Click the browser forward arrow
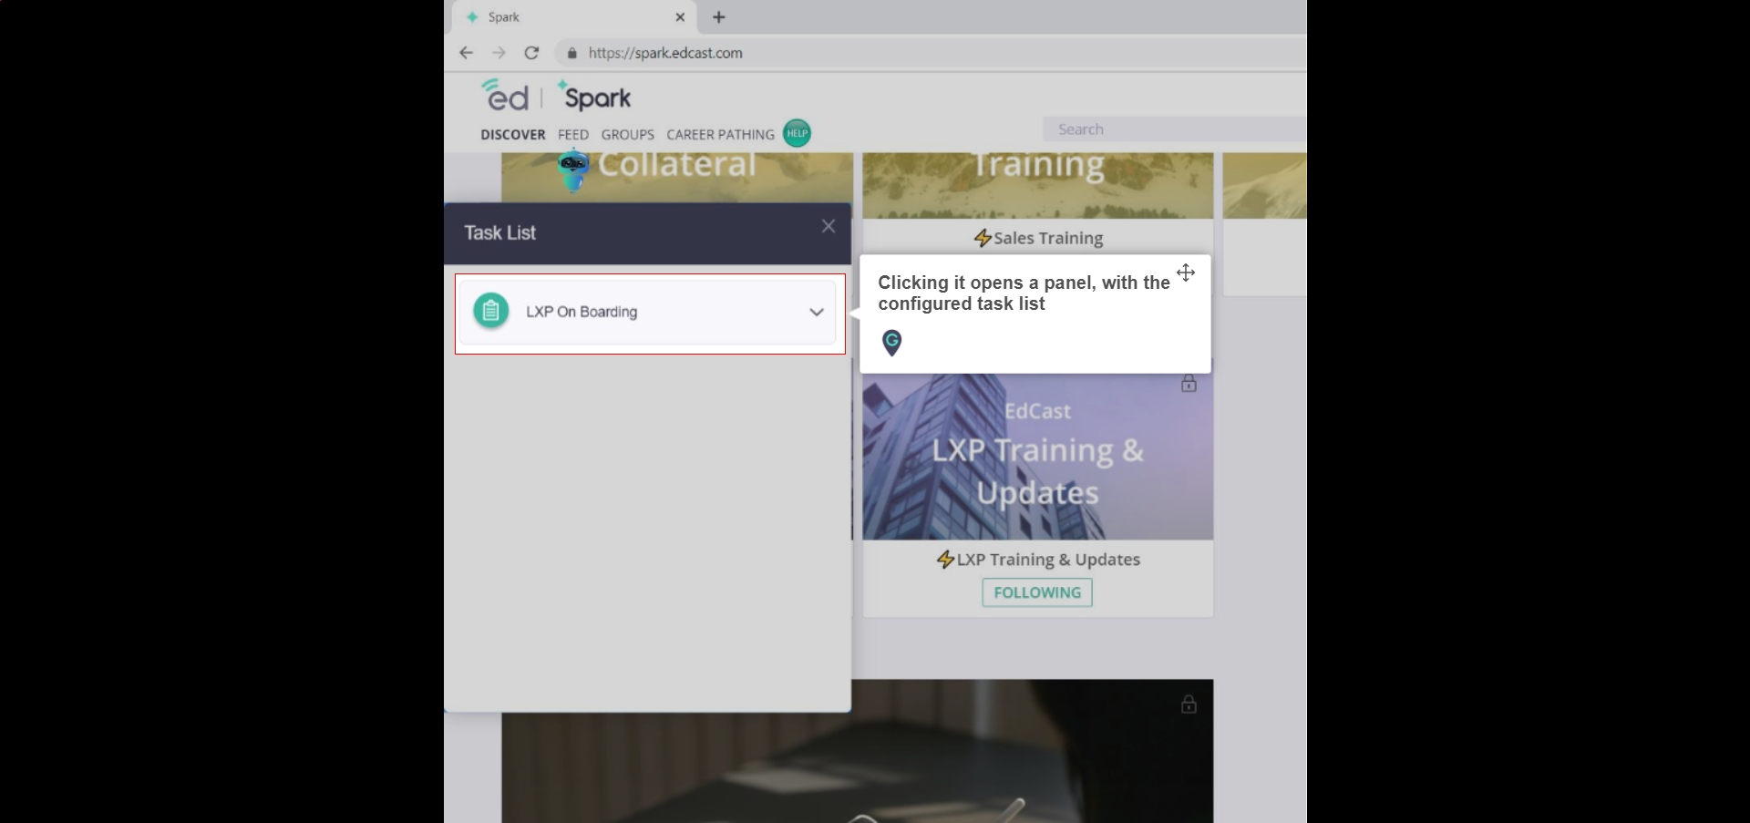The height and width of the screenshot is (823, 1750). pos(499,53)
